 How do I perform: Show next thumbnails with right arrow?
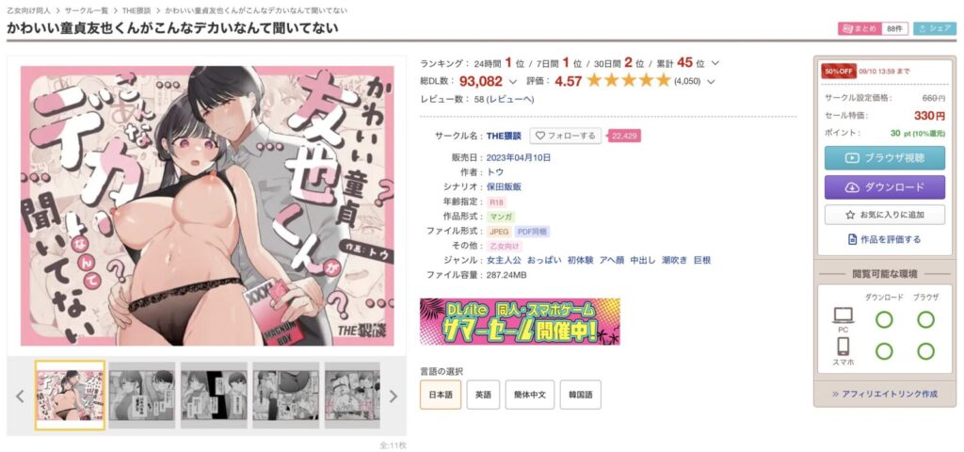point(393,396)
